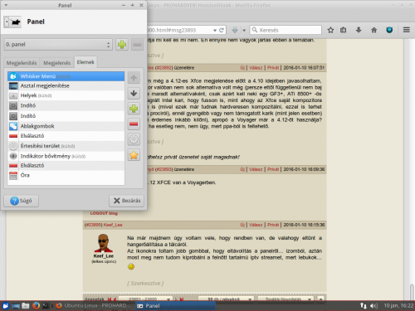This screenshot has height=311, width=415.
Task: Click blue down arrow button in Firefox toolbar
Action: (x=235, y=30)
